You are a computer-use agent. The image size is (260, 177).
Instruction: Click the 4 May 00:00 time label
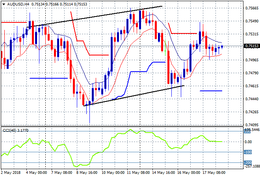[x=36, y=173]
